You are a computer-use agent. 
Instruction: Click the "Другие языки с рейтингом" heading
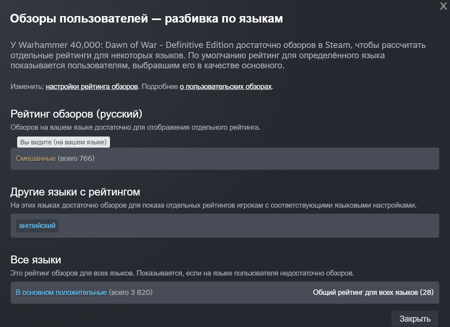pos(75,192)
